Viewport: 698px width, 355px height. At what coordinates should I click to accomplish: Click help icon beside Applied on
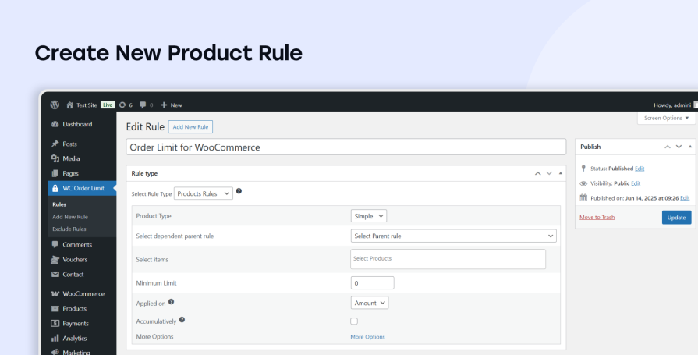click(171, 301)
